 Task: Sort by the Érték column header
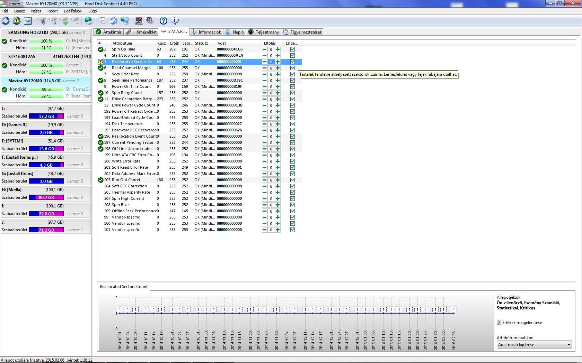(175, 43)
